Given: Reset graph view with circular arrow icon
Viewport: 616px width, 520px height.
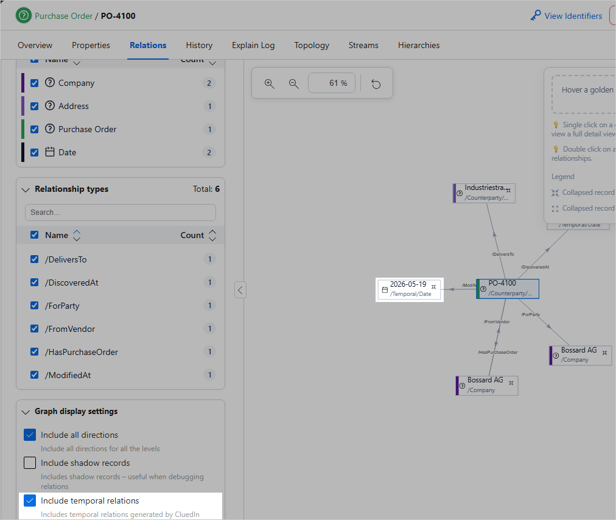Looking at the screenshot, I should pos(376,83).
